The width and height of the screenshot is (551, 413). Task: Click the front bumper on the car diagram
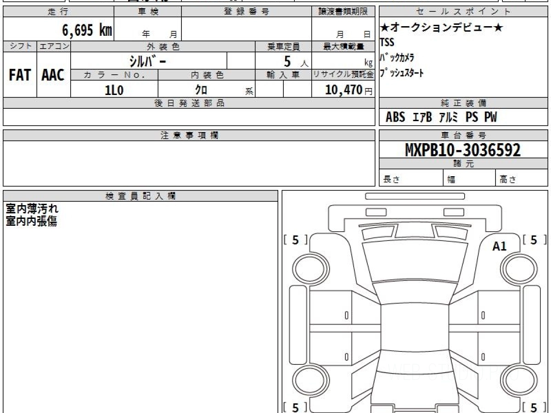(415, 218)
